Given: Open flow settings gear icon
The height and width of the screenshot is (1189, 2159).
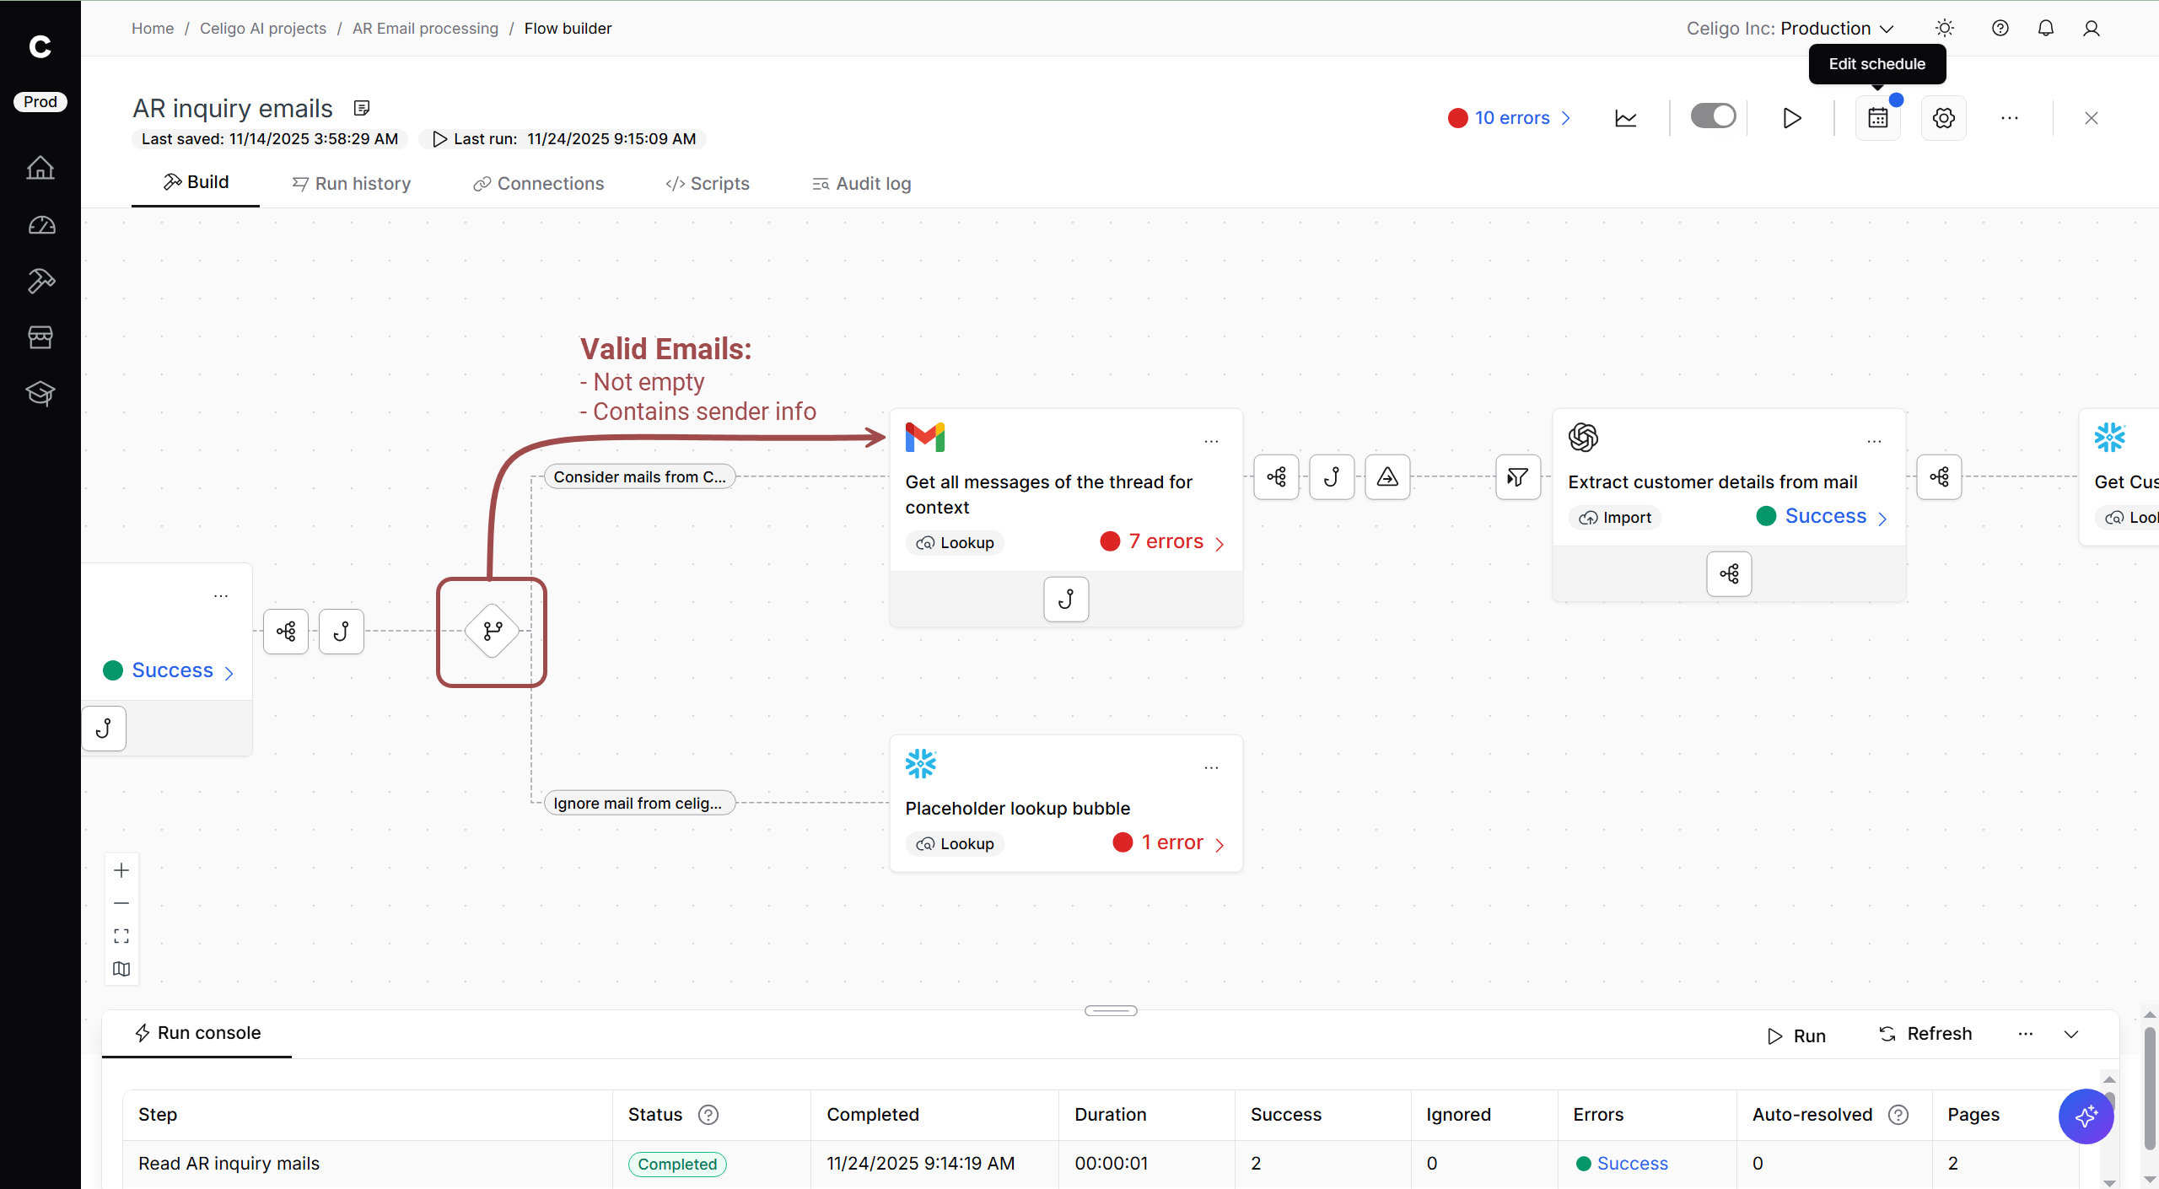Looking at the screenshot, I should click(1943, 118).
